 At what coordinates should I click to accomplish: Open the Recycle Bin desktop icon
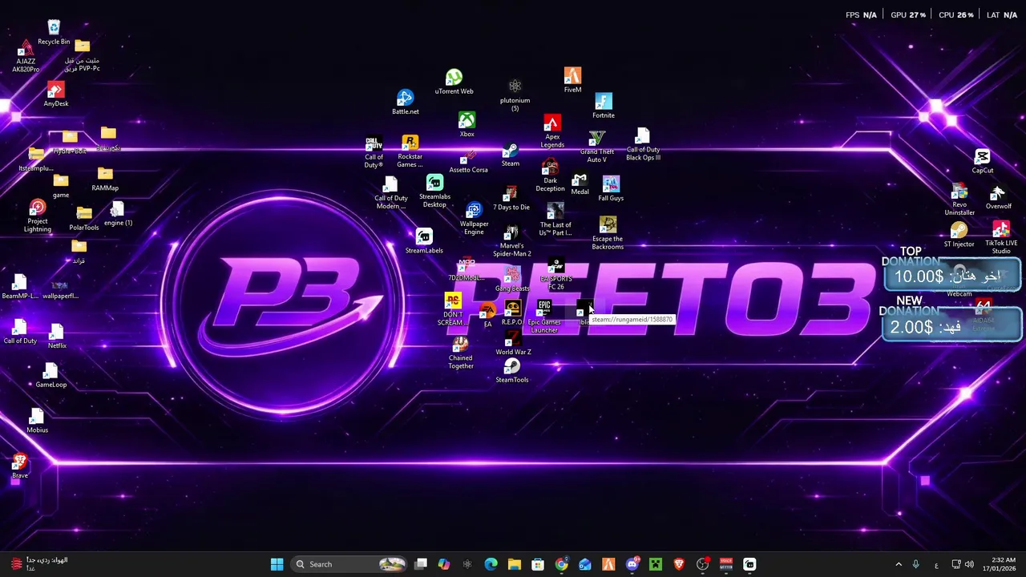tap(54, 33)
